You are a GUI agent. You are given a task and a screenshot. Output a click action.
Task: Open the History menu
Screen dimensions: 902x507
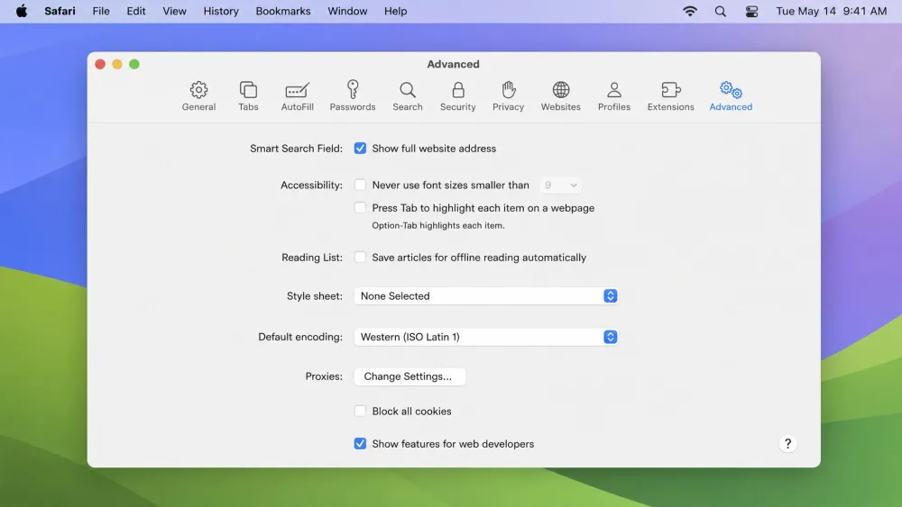pyautogui.click(x=221, y=11)
